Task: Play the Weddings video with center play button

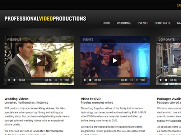Action: pos(39,60)
